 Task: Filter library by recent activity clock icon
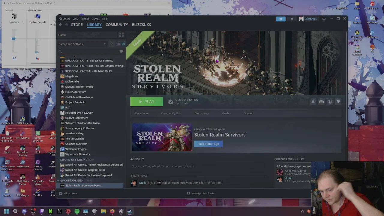118,44
